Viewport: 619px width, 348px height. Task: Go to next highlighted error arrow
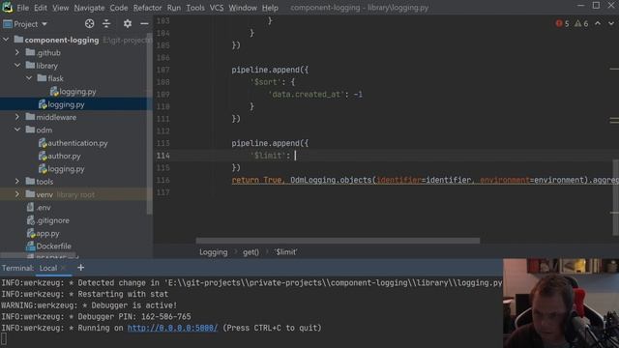[x=611, y=23]
